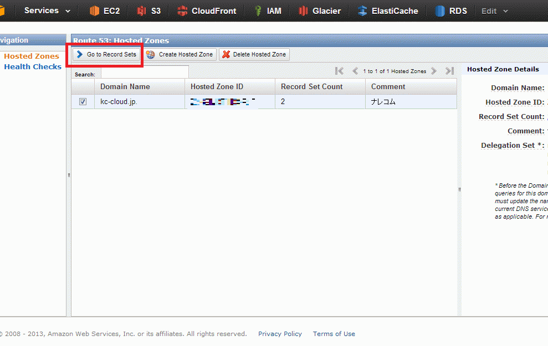Click the ナレコム comment cell
This screenshot has width=548, height=346.
(411, 102)
